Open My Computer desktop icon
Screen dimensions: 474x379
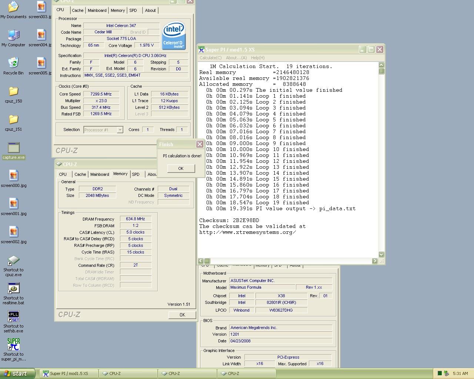(x=13, y=38)
